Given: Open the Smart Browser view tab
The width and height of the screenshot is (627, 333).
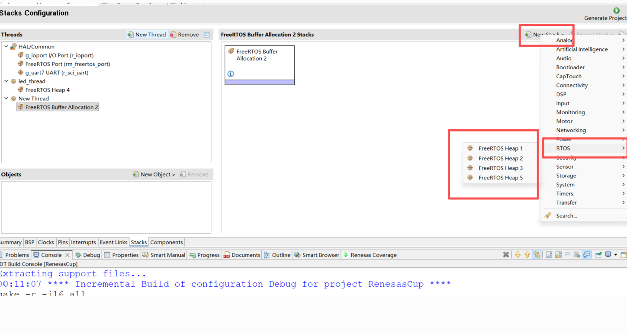Looking at the screenshot, I should click(317, 255).
